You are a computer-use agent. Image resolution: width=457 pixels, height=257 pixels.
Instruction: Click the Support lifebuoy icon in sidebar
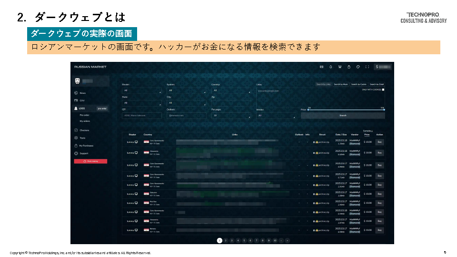76,153
